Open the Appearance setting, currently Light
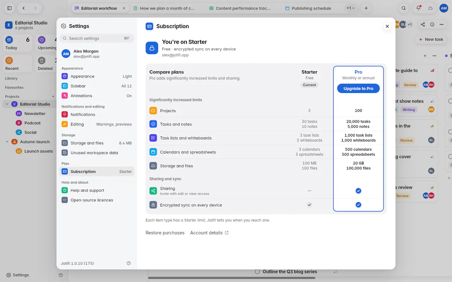Viewport: 452px width, 282px height. 96,76
